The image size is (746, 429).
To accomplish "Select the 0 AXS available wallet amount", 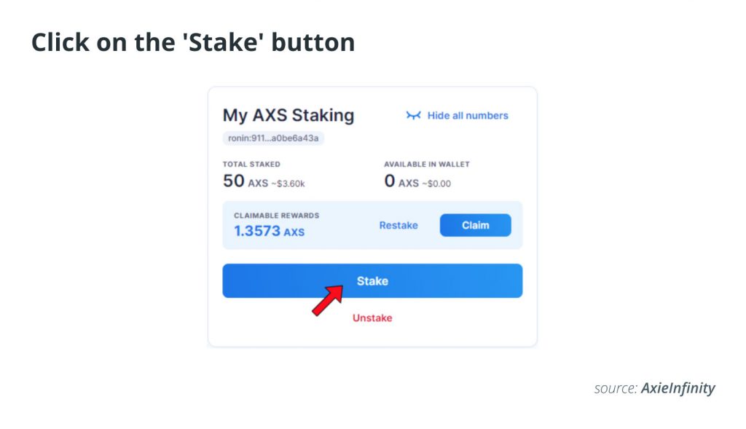I will [401, 181].
